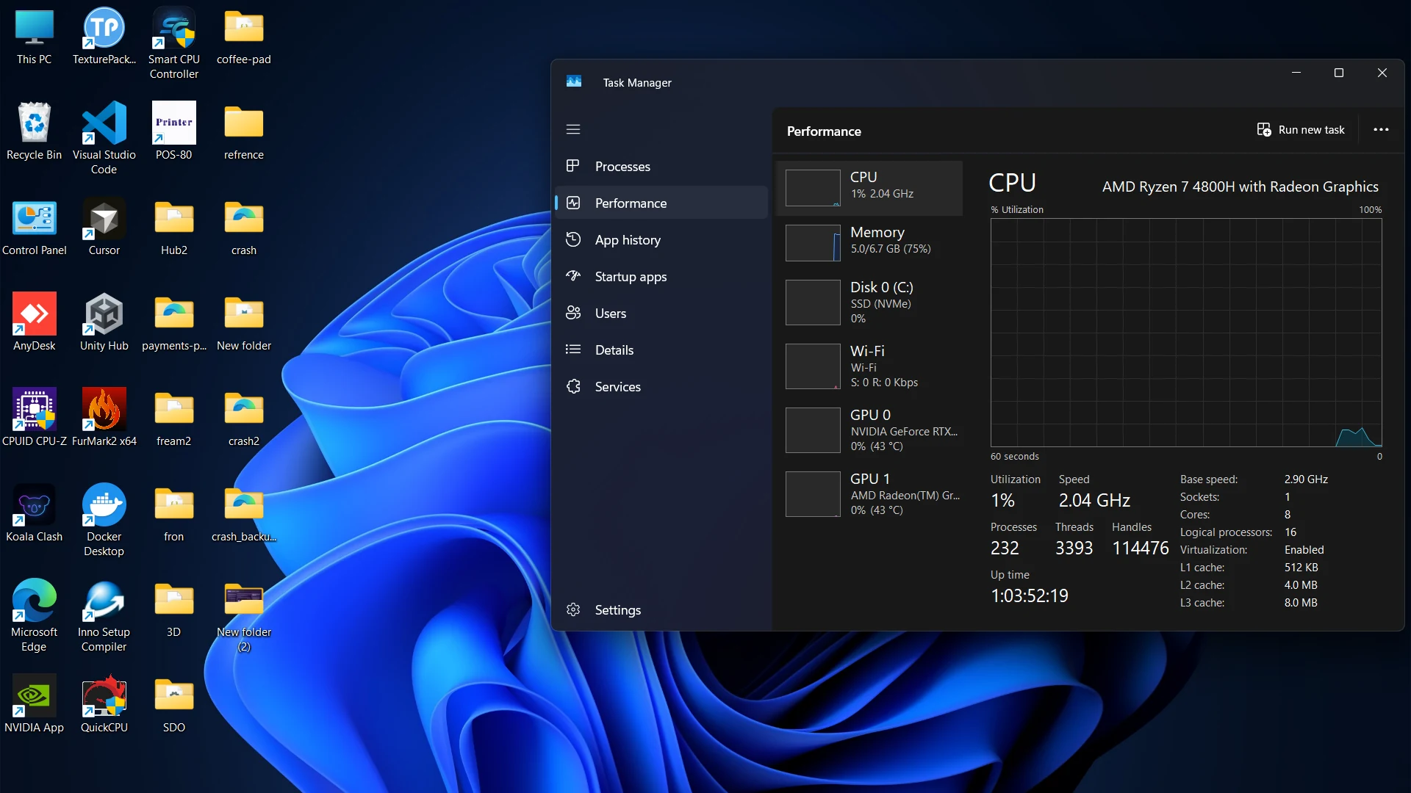Select the Cursor app shortcut

coord(104,228)
